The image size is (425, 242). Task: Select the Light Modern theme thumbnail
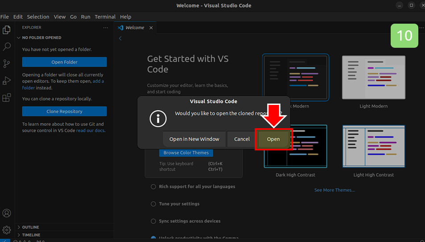pos(374,77)
